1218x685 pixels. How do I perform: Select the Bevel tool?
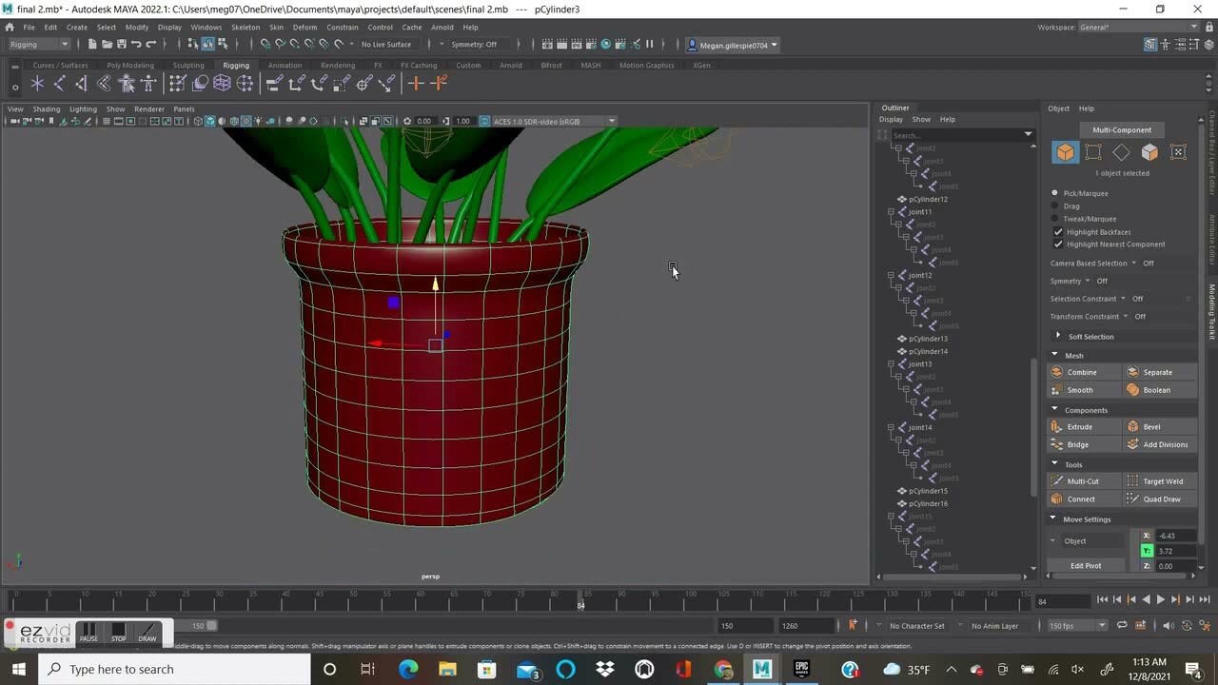tap(1151, 427)
